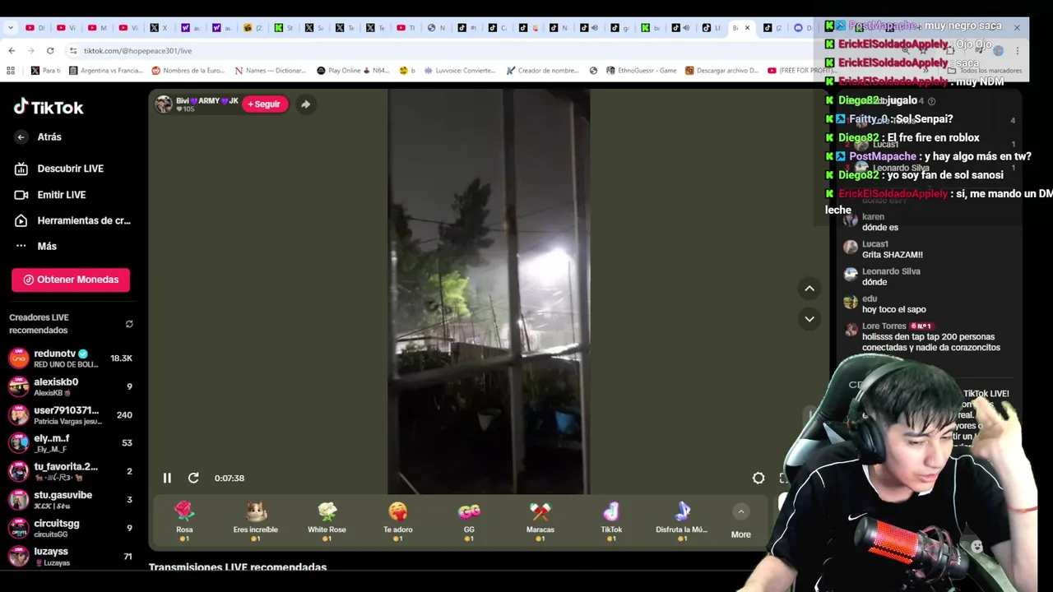This screenshot has height=592, width=1053.
Task: Open the live player settings gear
Action: (x=758, y=478)
